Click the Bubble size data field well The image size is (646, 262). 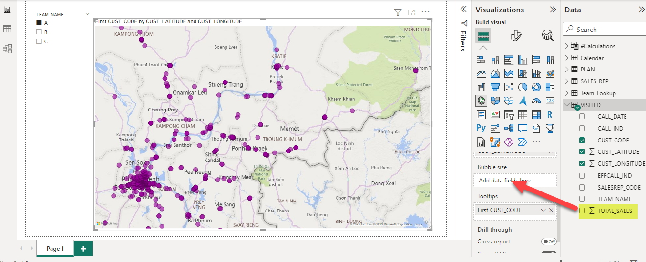[x=515, y=181]
